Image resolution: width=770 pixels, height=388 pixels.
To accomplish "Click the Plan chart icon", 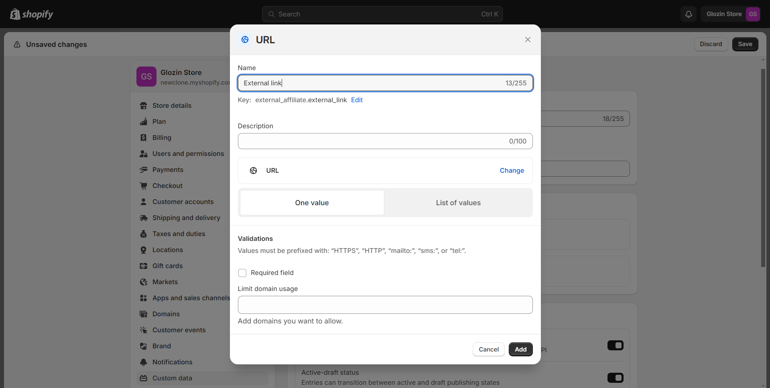I will 143,122.
